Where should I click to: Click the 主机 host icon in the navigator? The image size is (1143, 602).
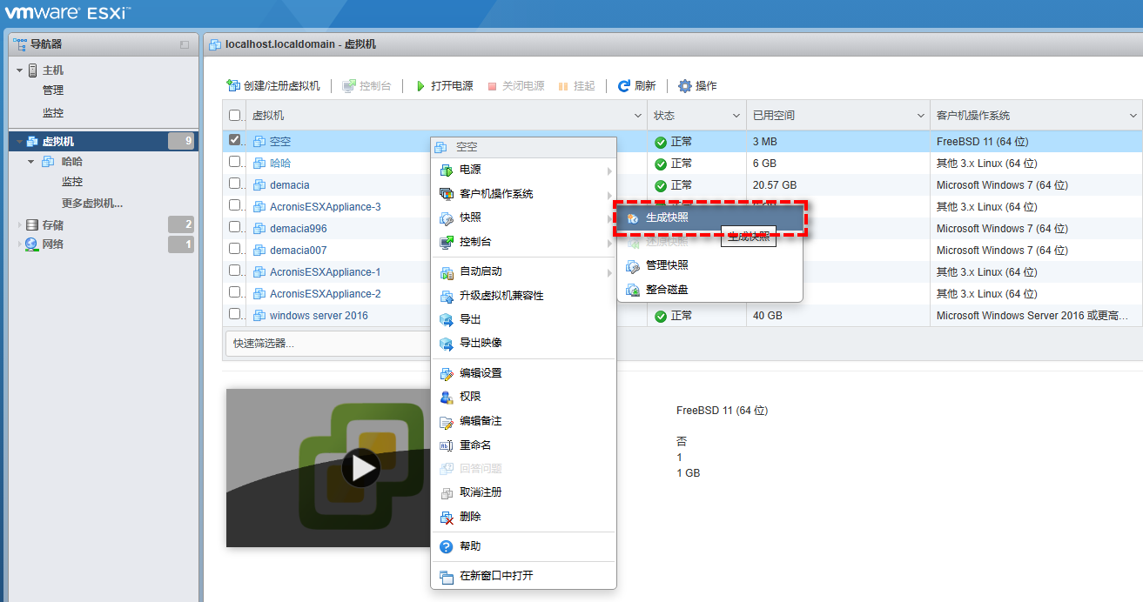33,70
